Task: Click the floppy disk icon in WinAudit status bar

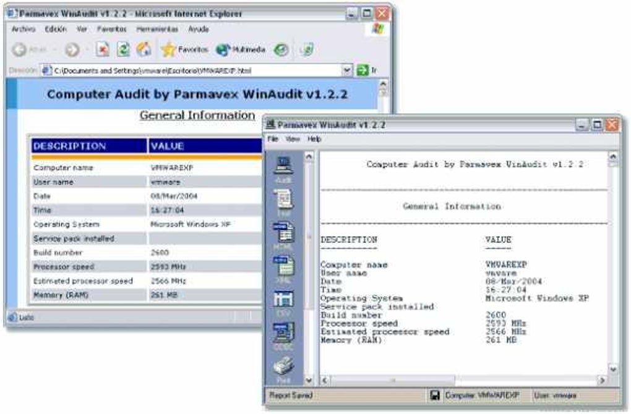Action: 435,395
